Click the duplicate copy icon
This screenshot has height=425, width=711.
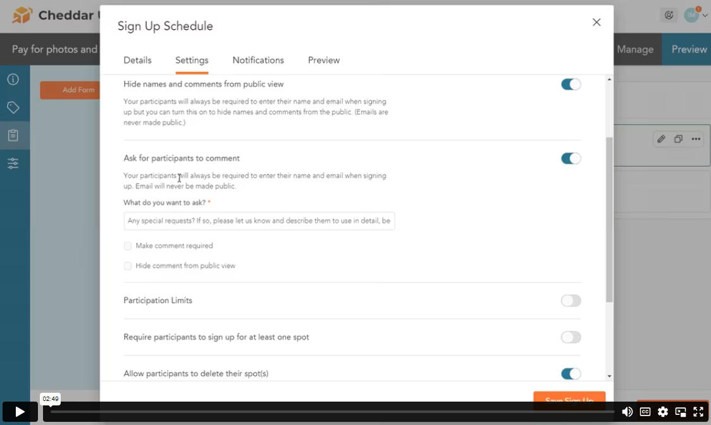pos(678,139)
